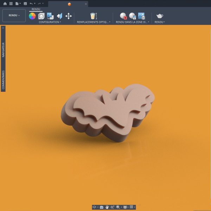This screenshot has height=211, width=211.
Task: Open the optical overrides glass icon
Action: [93, 16]
